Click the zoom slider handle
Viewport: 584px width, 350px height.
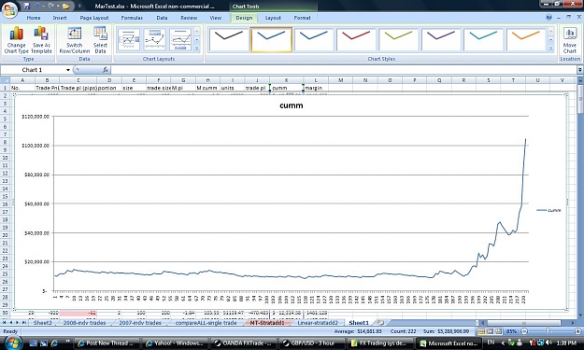[x=548, y=331]
